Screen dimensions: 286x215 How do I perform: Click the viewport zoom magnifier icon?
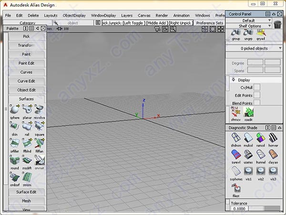point(173,29)
